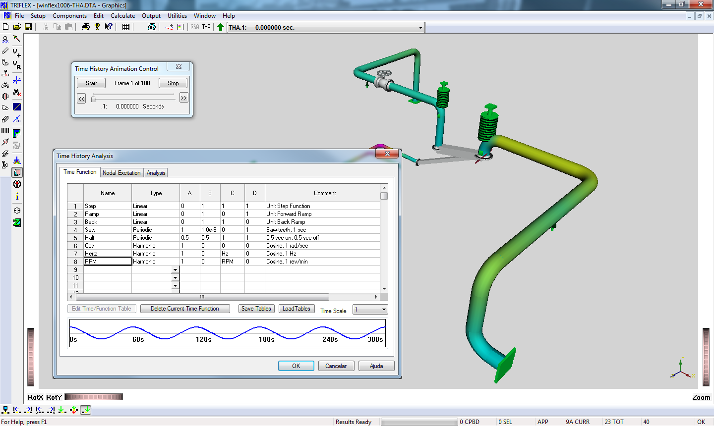Click the Save floppy disk icon
Image resolution: width=714 pixels, height=426 pixels.
coord(28,27)
